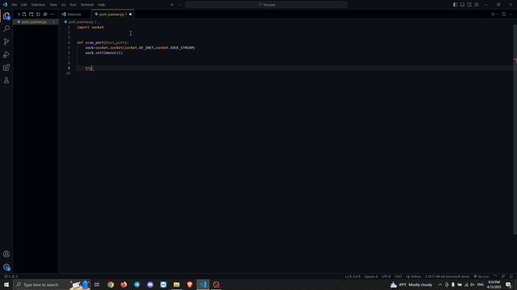Toggle the primary side bar layout
This screenshot has height=290, width=517.
coord(456,5)
